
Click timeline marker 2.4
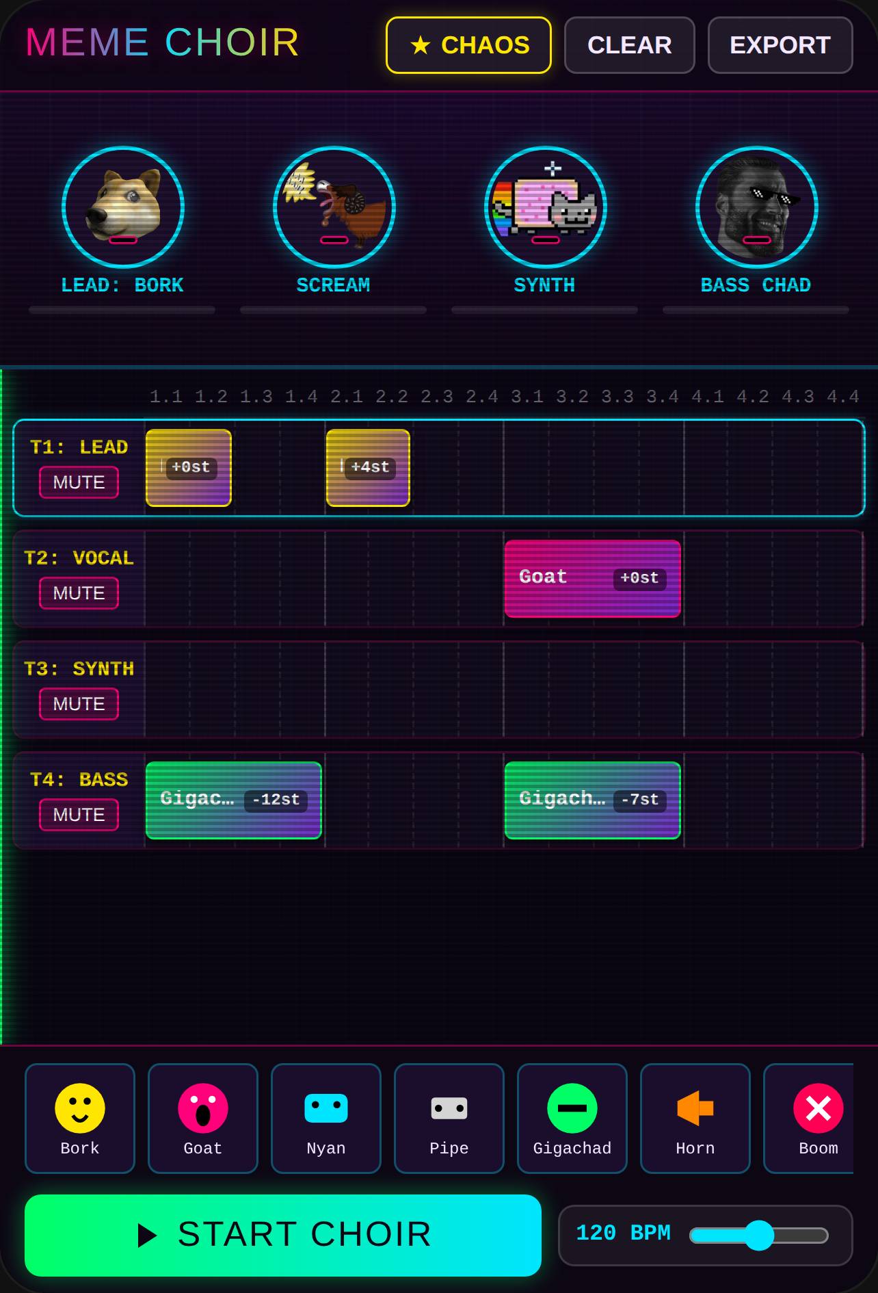click(x=482, y=397)
